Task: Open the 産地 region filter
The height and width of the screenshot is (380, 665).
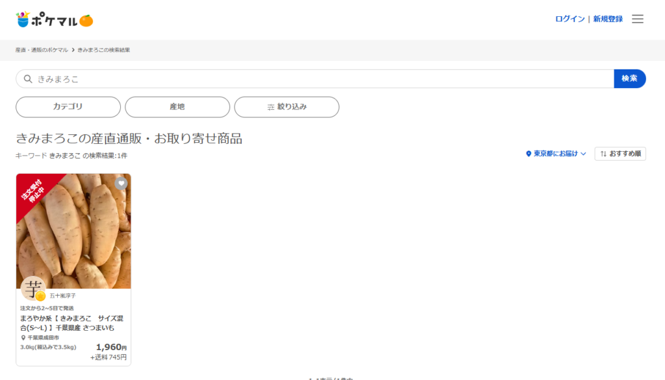Action: tap(177, 107)
